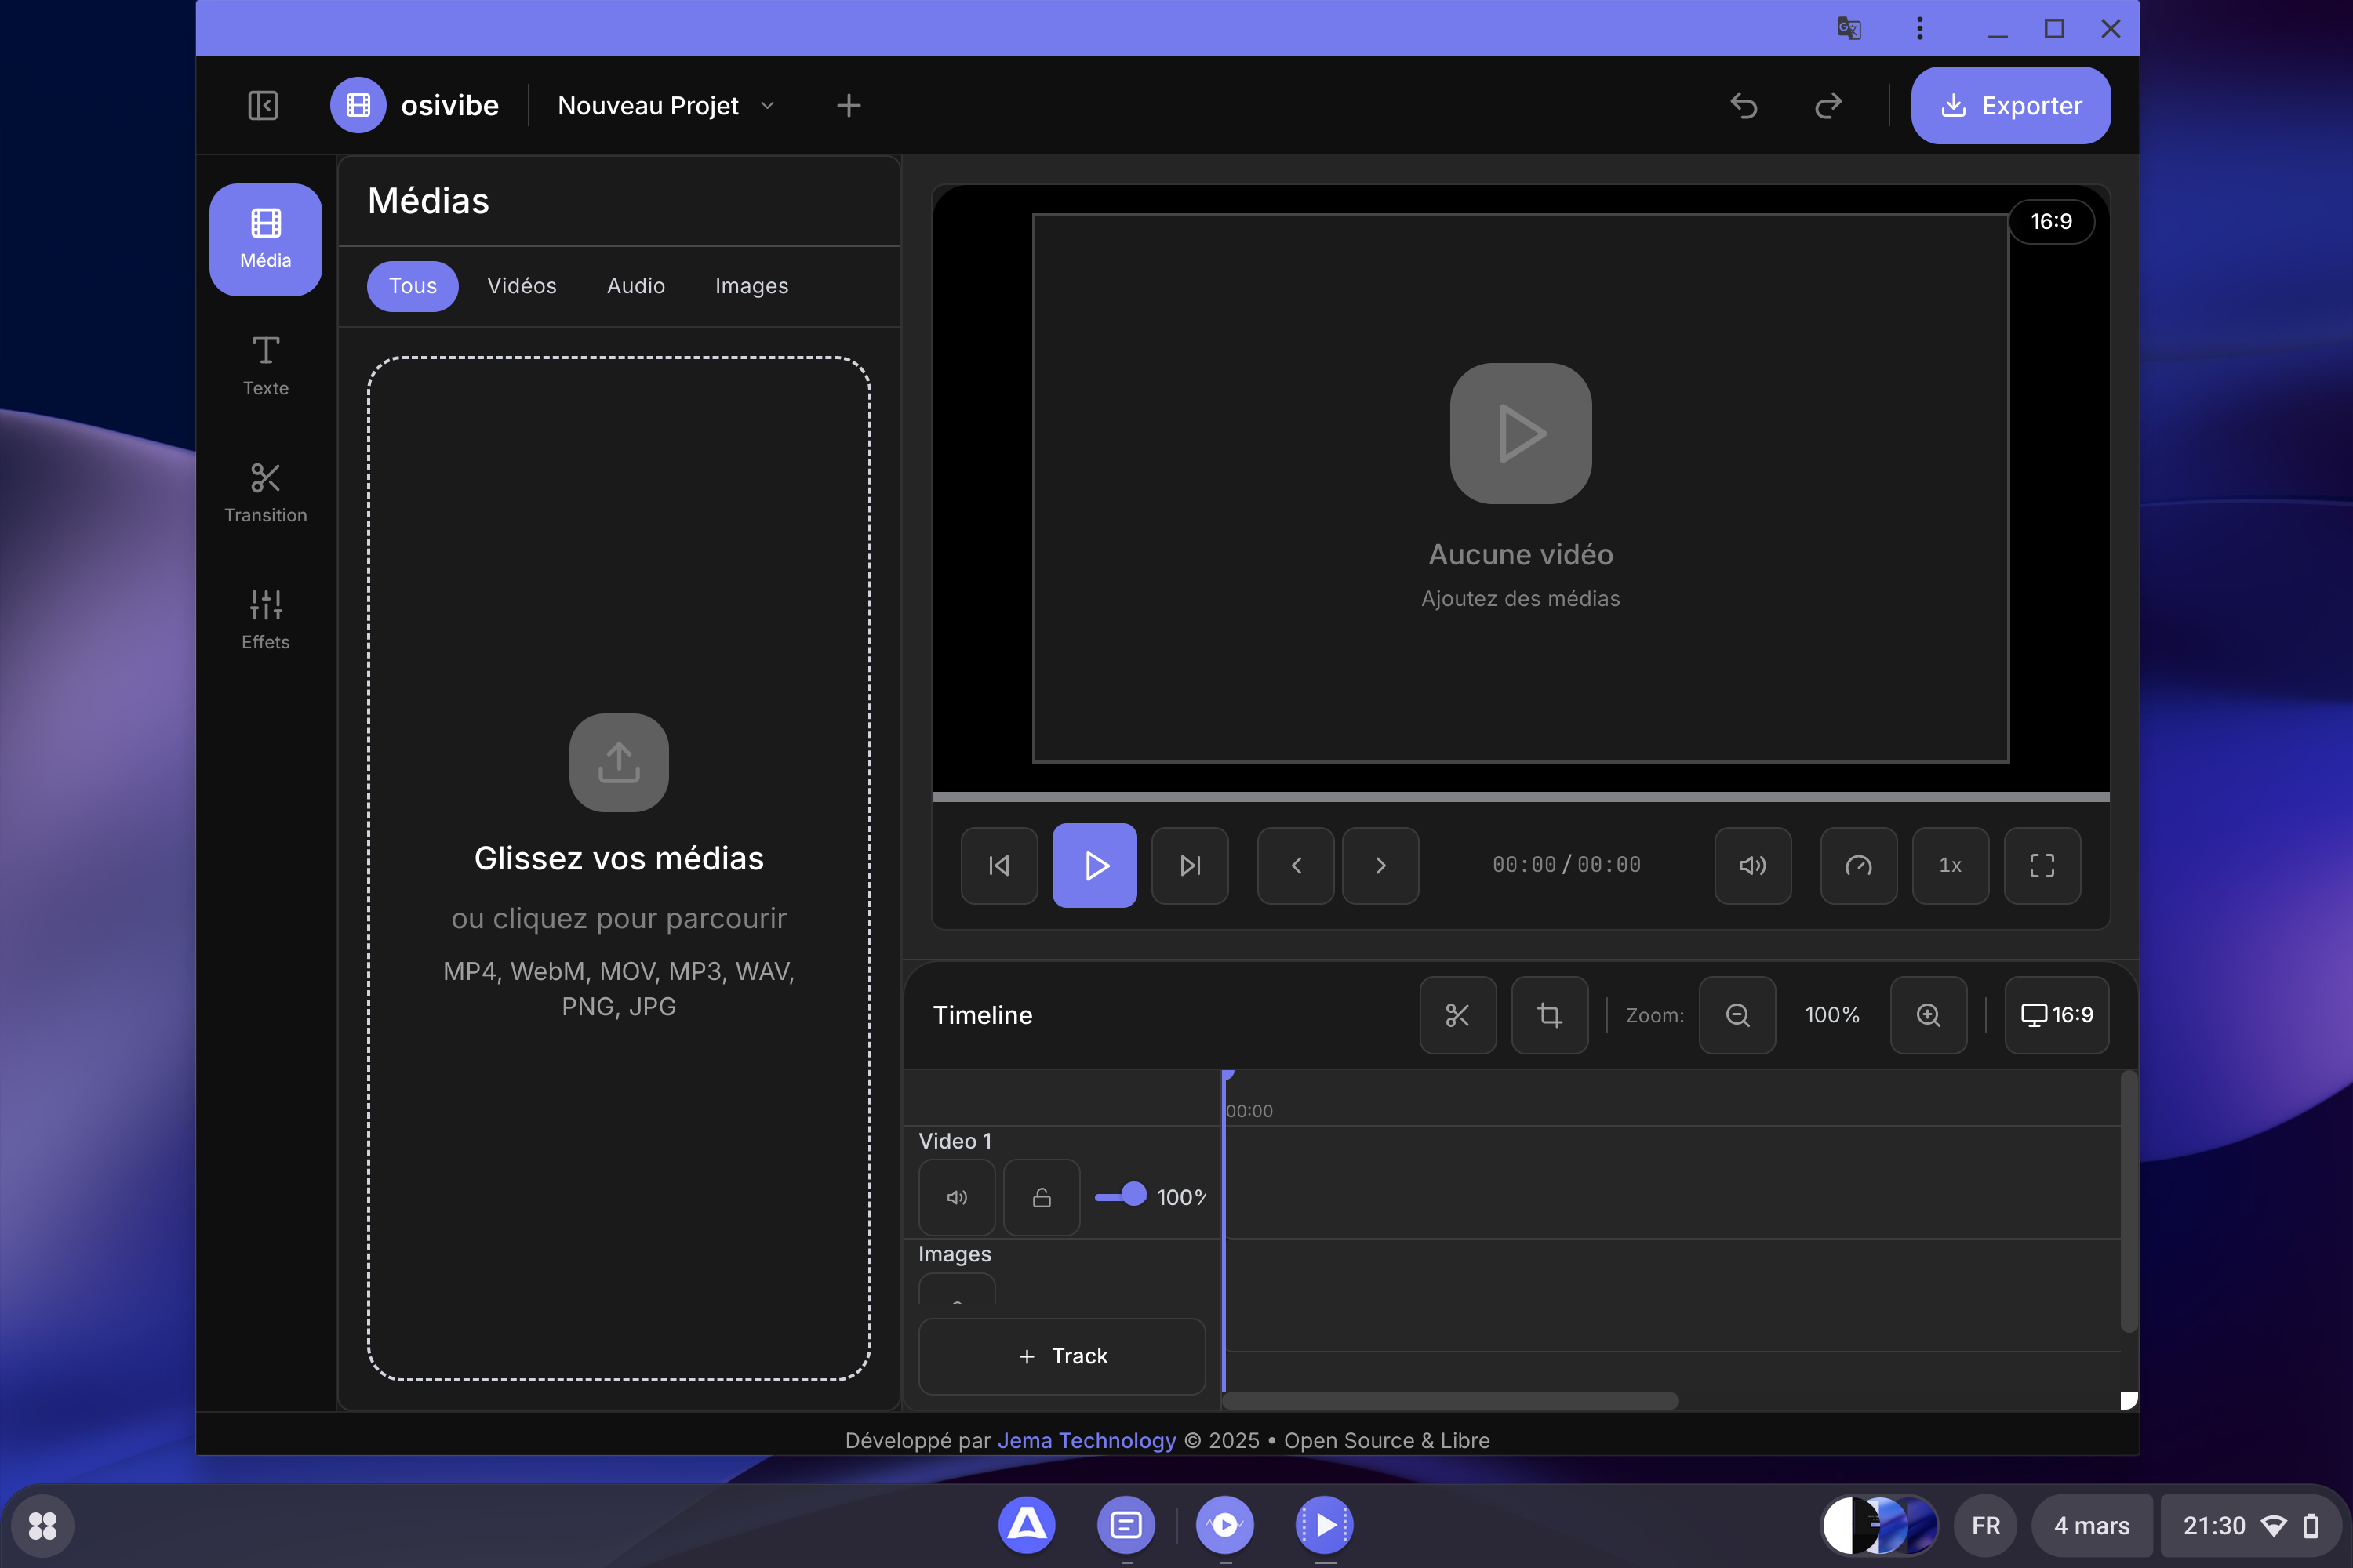Select the crop tool in Timeline toolbar
Viewport: 2353px width, 1568px height.
coord(1548,1015)
